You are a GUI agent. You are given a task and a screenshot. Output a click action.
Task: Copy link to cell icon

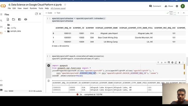[165, 62]
